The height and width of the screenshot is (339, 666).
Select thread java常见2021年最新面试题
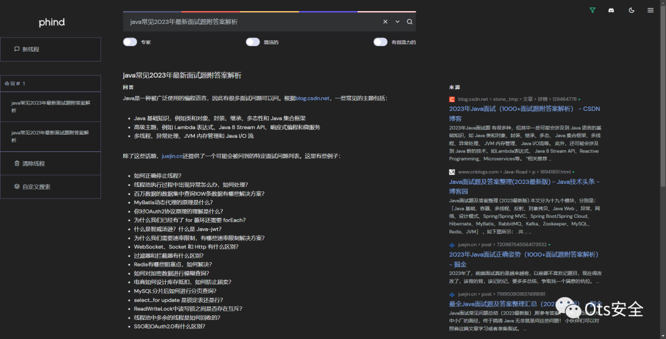click(51, 137)
